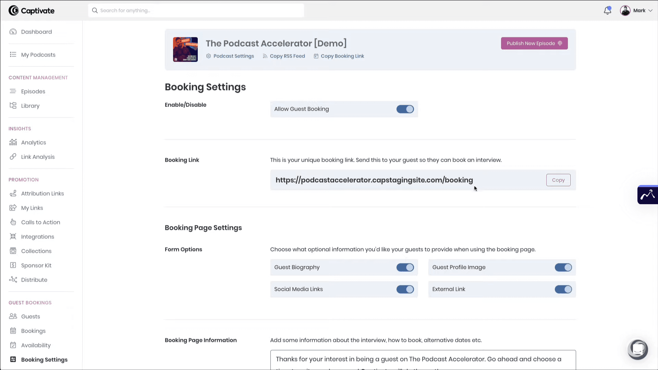This screenshot has width=658, height=370.
Task: Switch off Social Media Links toggle
Action: coord(405,289)
